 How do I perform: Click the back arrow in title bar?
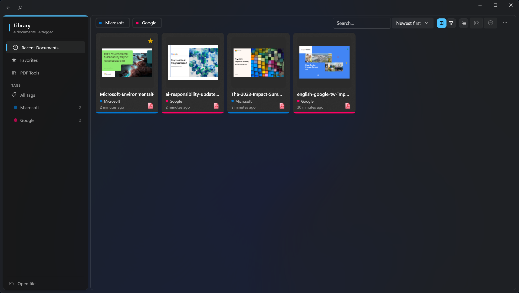coord(8,8)
